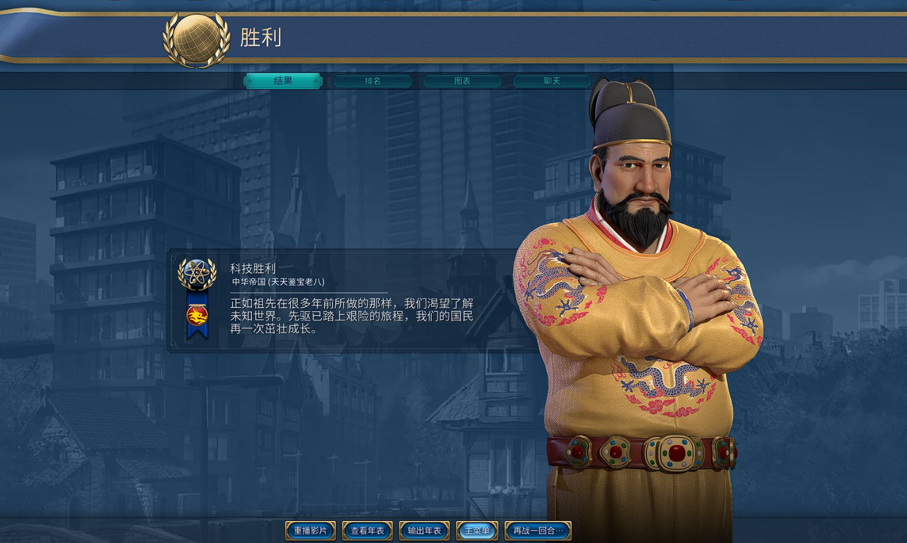
Task: Click the 中华帝国 player name line
Action: (x=278, y=282)
